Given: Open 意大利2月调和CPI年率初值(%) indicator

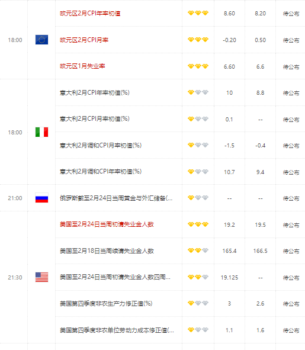Looking at the screenshot, I should tap(101, 172).
